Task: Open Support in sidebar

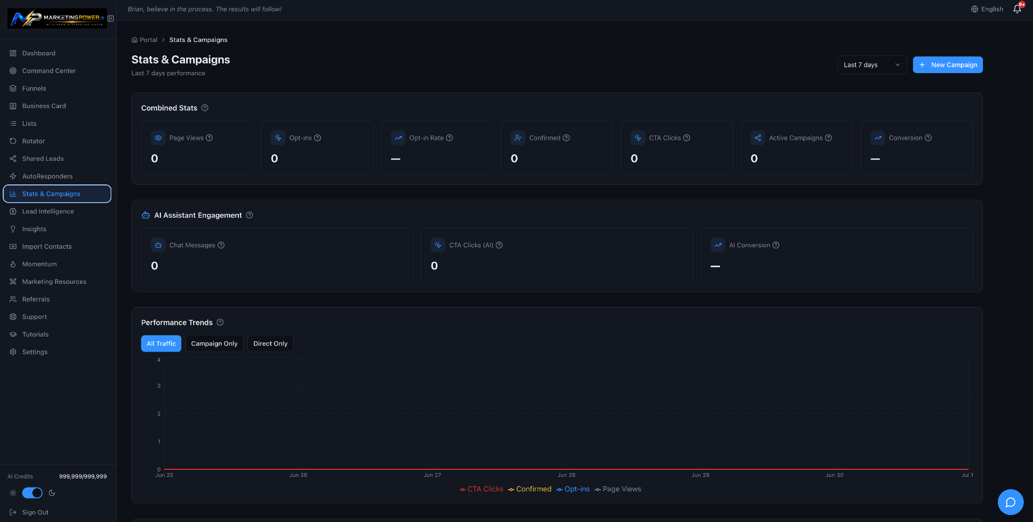Action: [57, 317]
